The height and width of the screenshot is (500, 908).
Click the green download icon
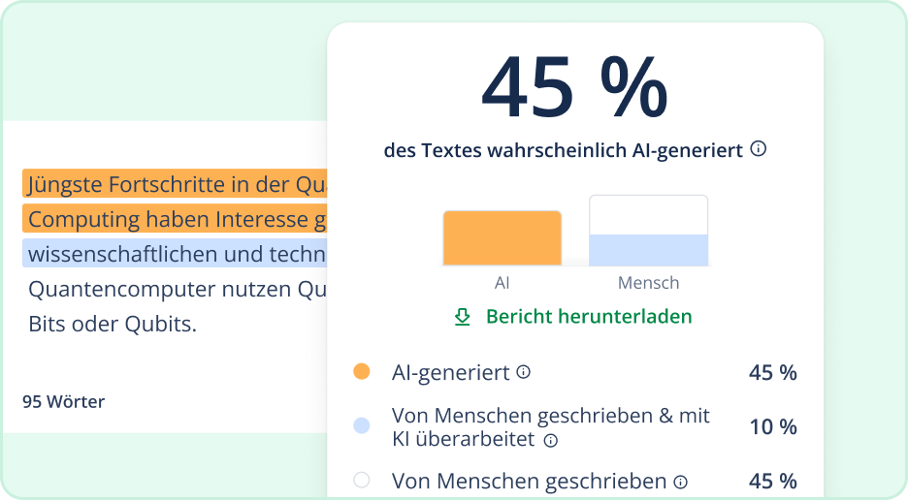[x=463, y=317]
